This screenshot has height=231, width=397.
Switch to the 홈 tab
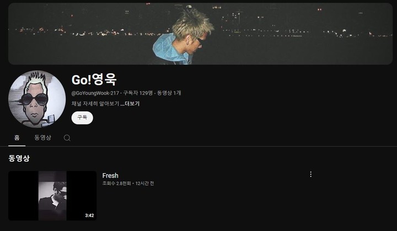[17, 137]
